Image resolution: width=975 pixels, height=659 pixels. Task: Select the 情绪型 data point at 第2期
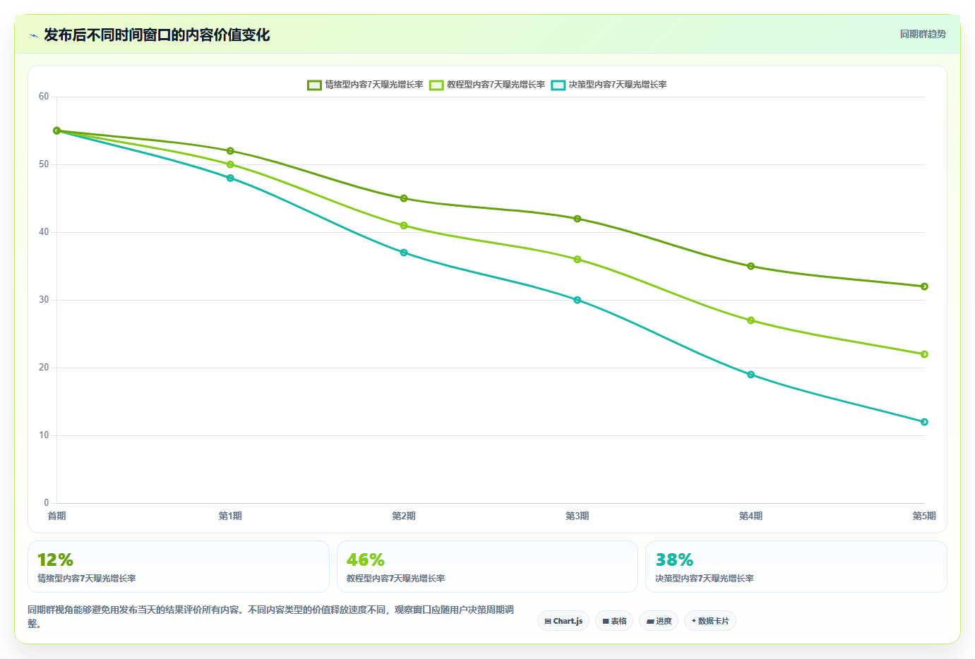coord(404,198)
